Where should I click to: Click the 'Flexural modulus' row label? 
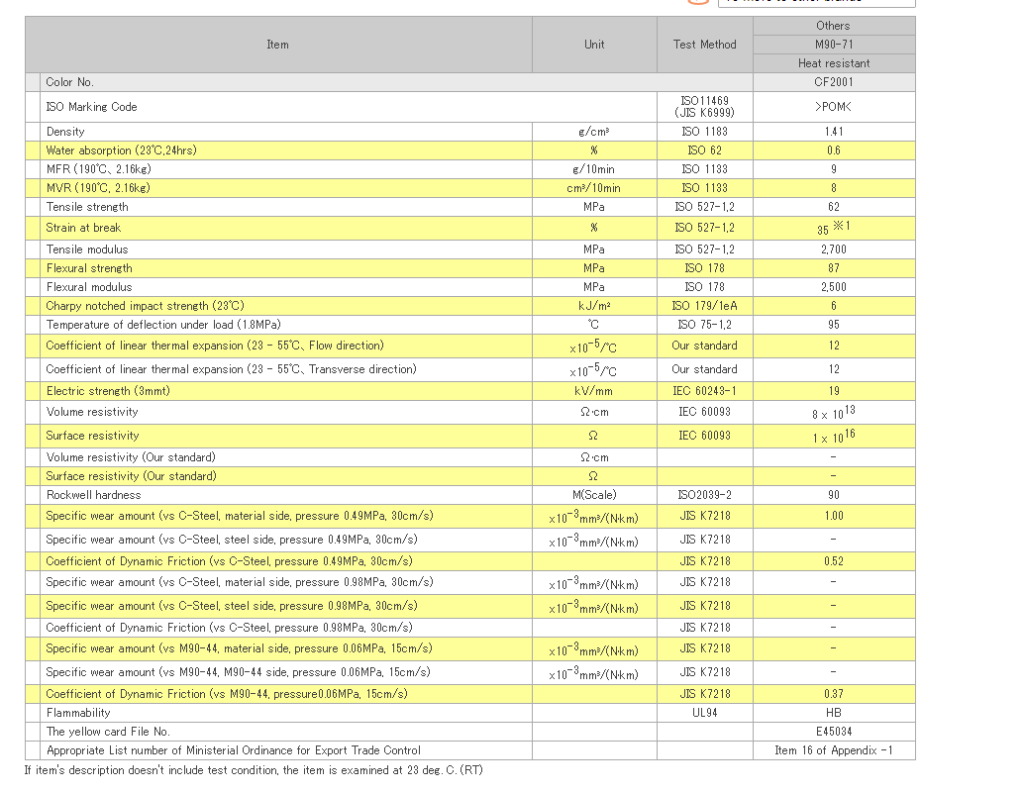[x=89, y=288]
